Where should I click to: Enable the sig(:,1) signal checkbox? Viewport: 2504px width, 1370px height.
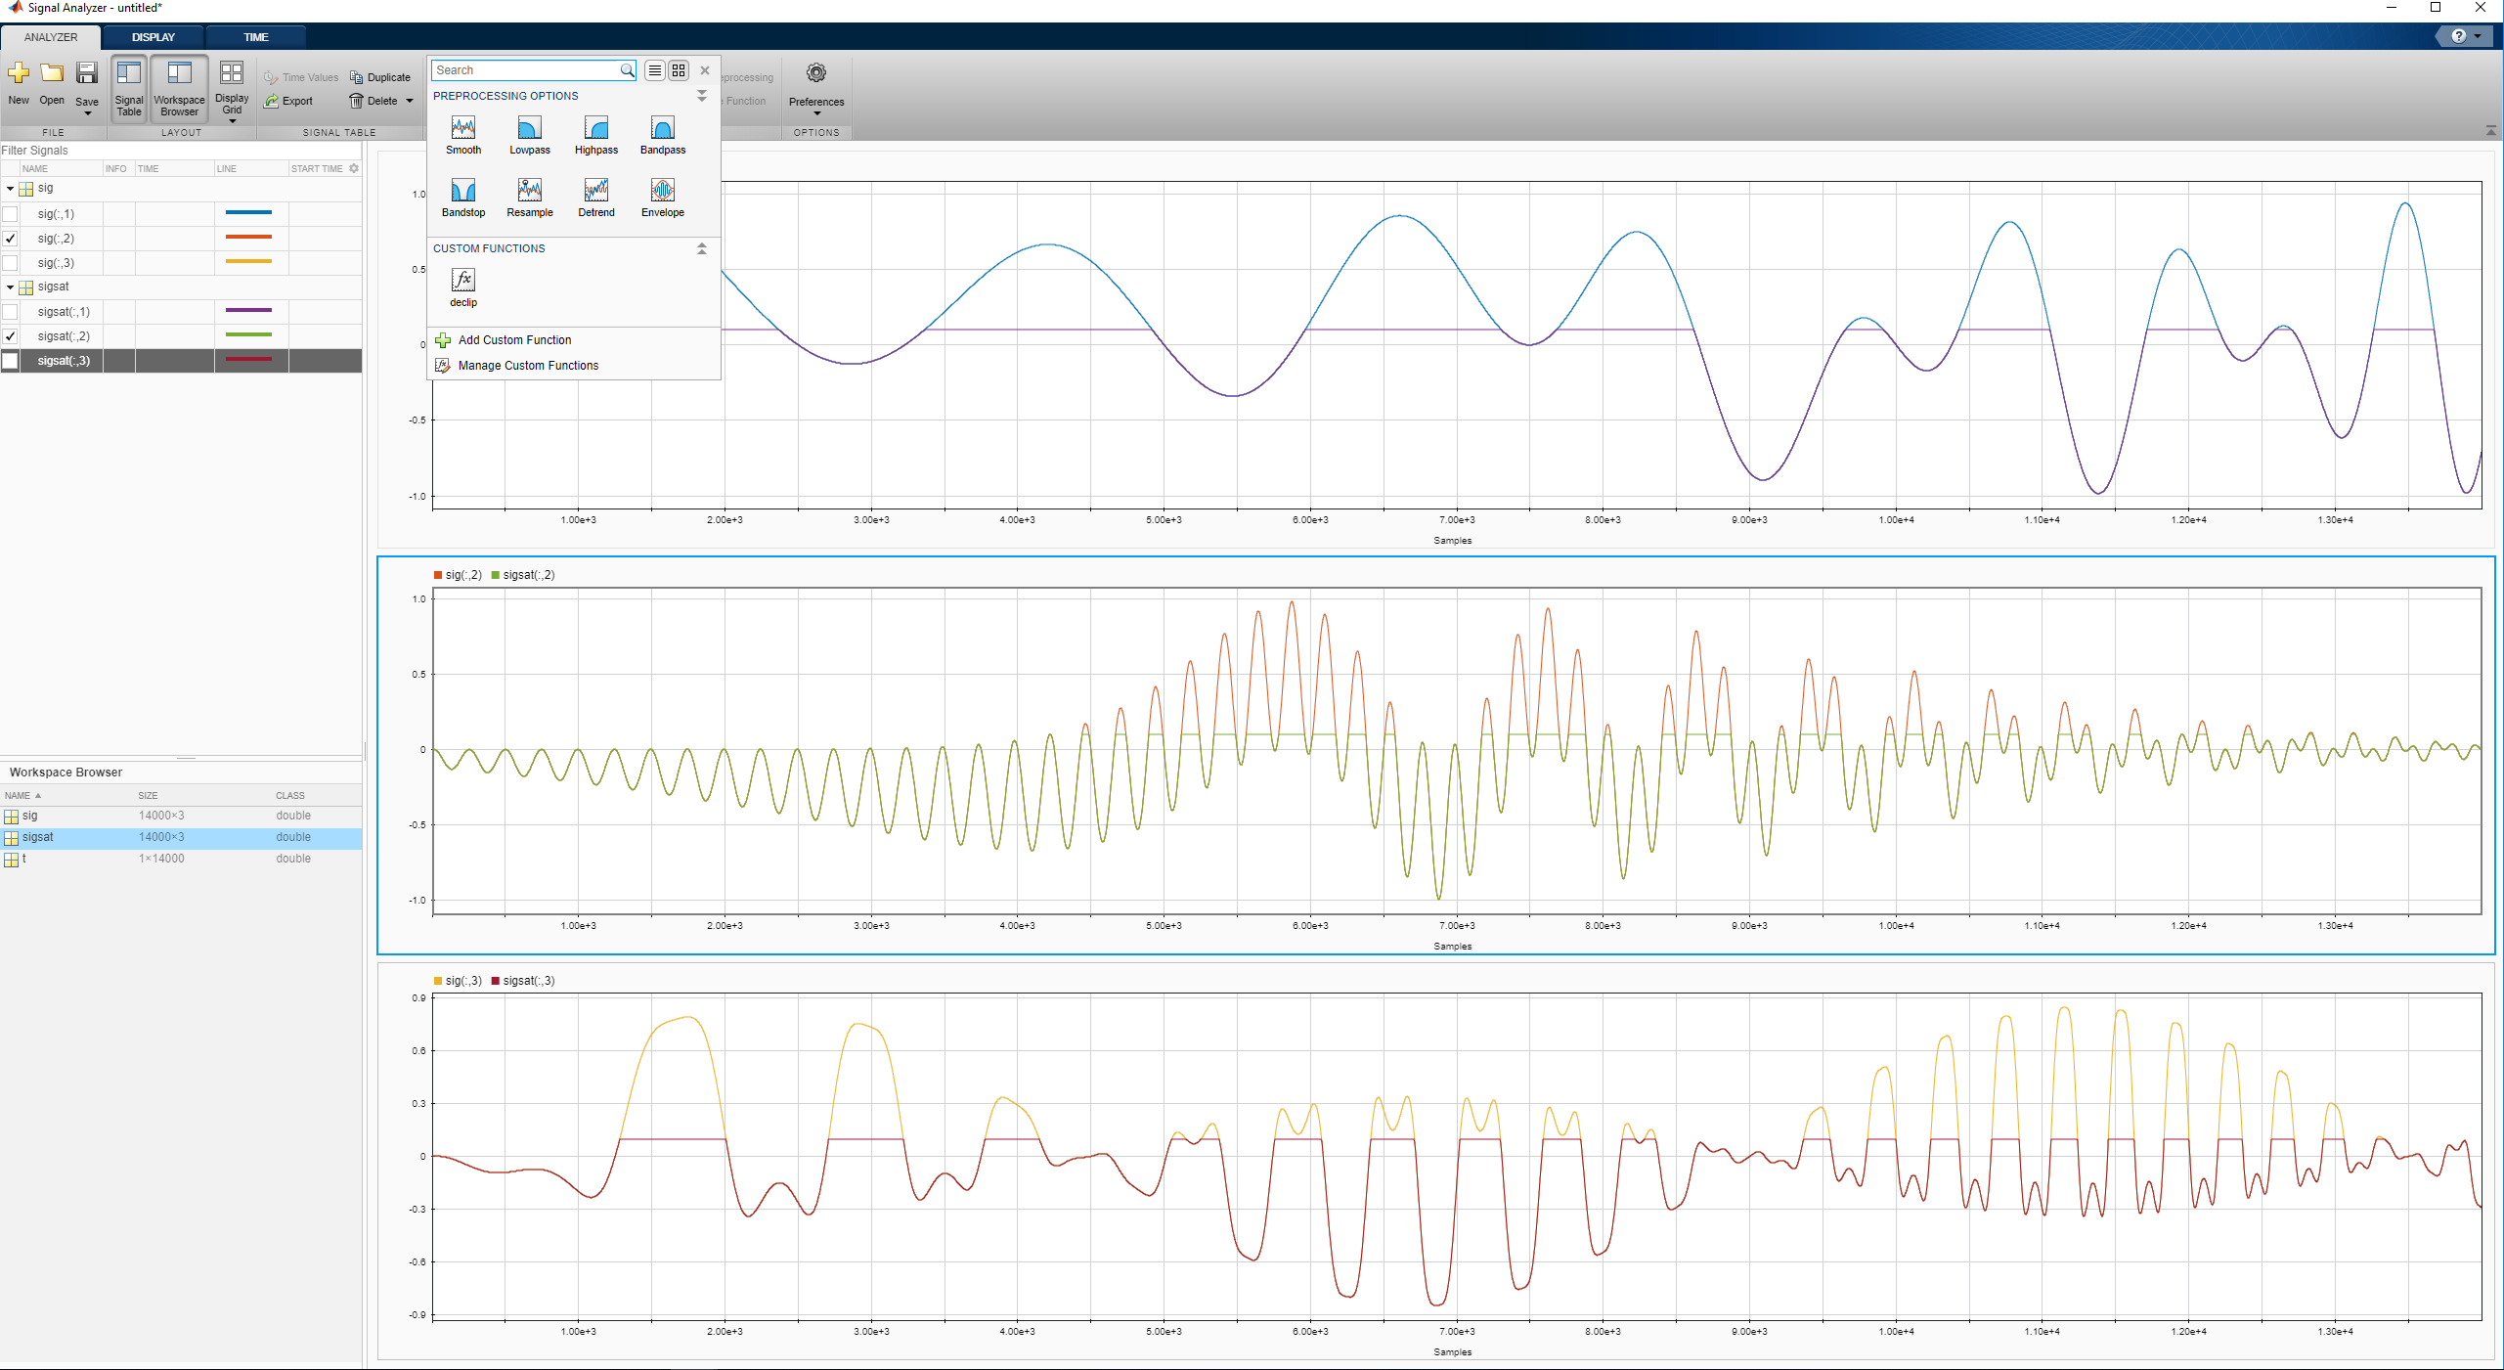[11, 214]
